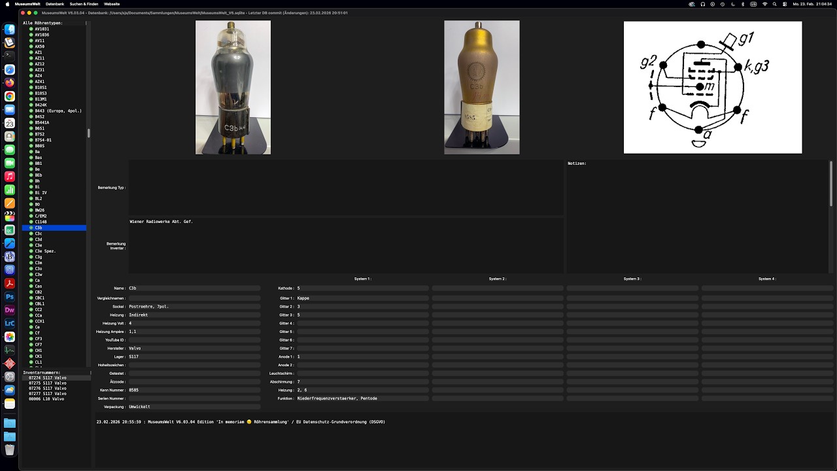Open Notes app from the dock
Screen dimensions: 837x471
tap(10, 404)
